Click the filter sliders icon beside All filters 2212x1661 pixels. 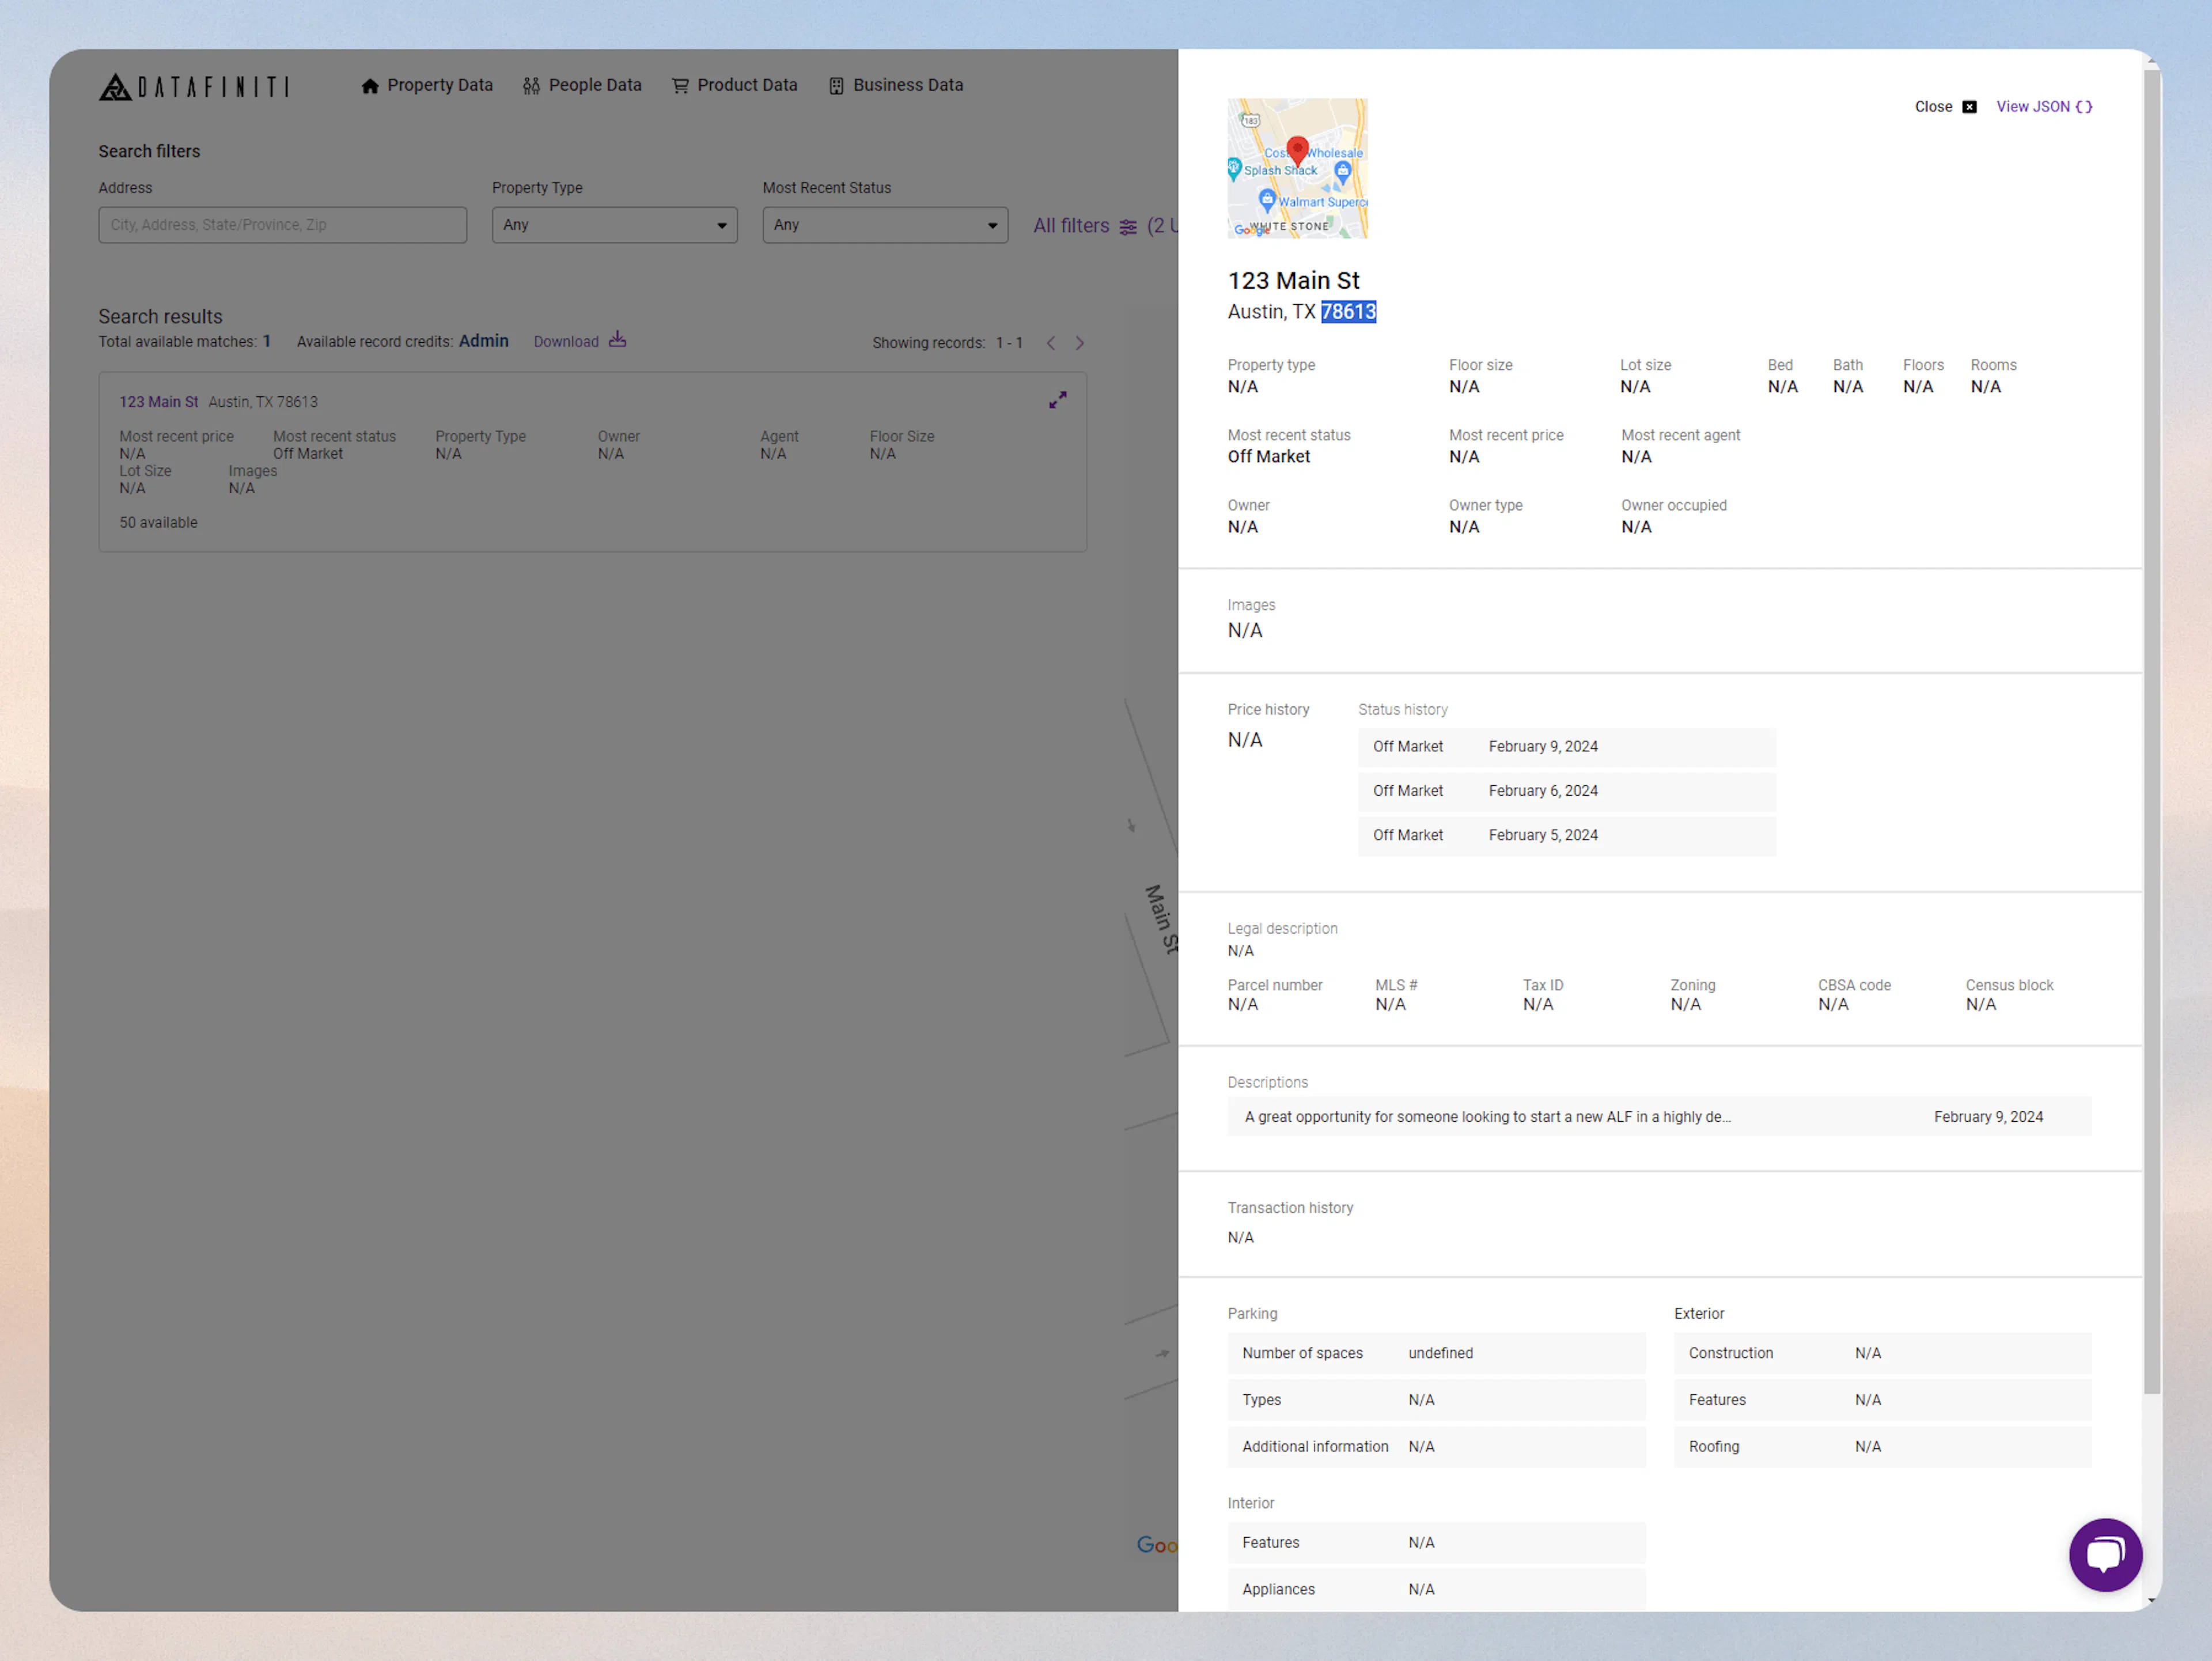tap(1128, 227)
